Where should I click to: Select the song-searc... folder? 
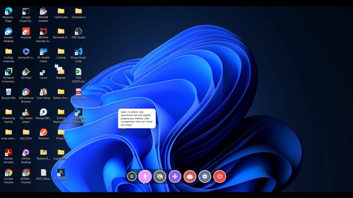(8, 134)
